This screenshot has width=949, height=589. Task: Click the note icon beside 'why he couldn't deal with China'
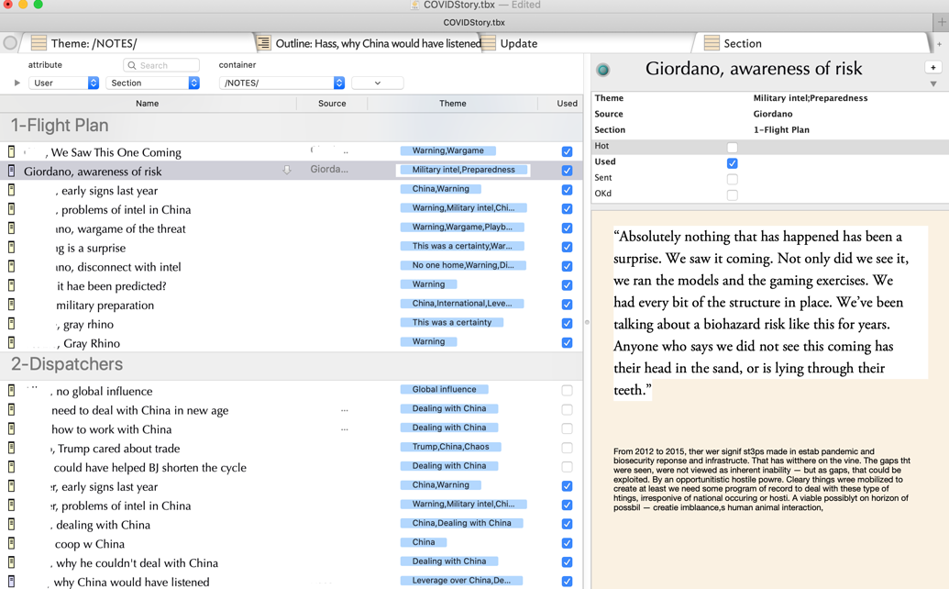[11, 562]
